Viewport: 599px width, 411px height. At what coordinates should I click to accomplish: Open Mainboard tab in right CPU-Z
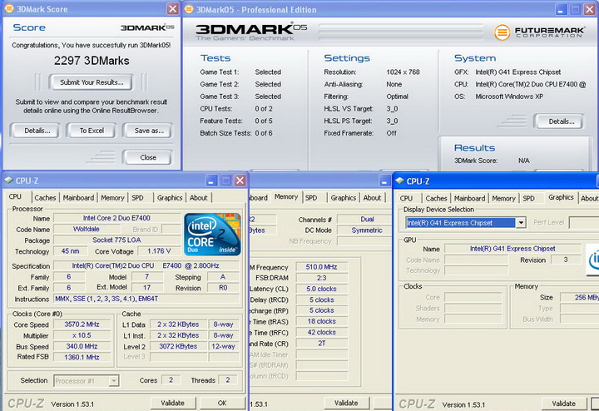point(469,198)
